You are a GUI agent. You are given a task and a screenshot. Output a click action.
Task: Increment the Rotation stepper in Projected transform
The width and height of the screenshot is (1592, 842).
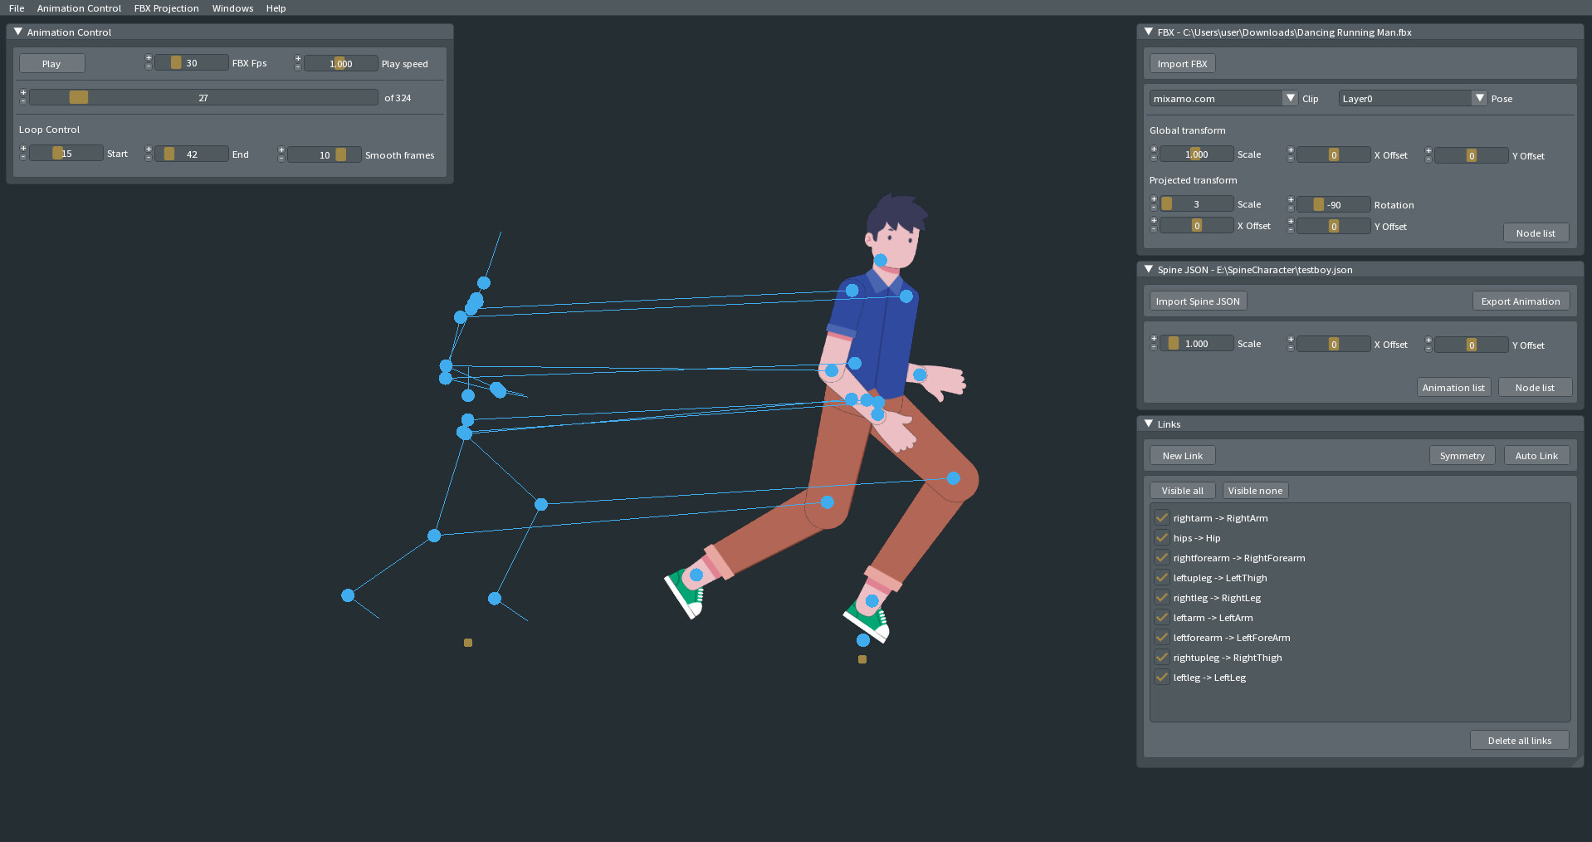point(1291,200)
